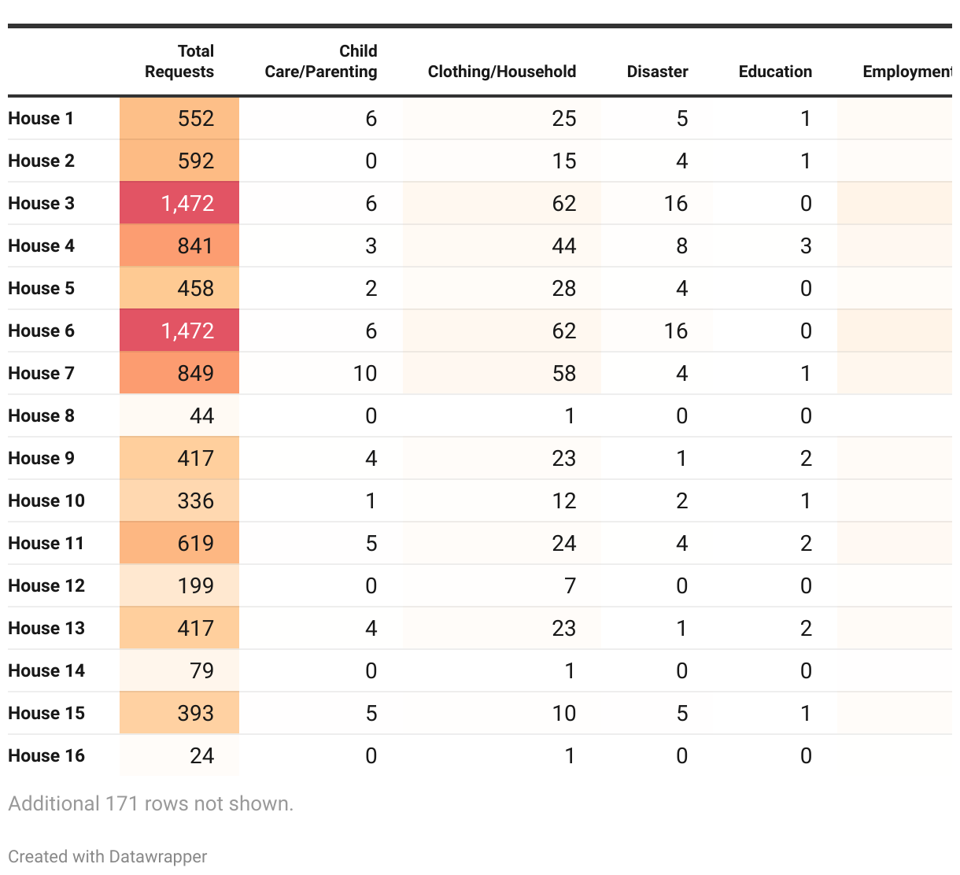
Task: Click House 12 total requests cell 199
Action: click(x=179, y=585)
